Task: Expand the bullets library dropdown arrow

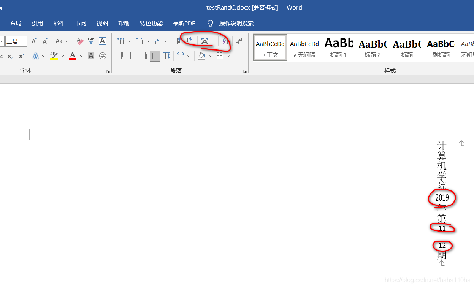Action: pos(129,41)
